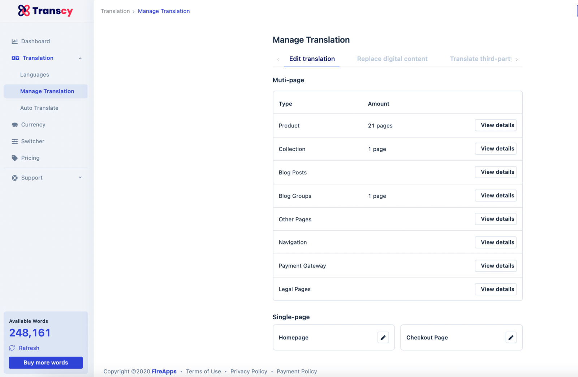Image resolution: width=578 pixels, height=377 pixels.
Task: View details for Other Pages
Action: click(495, 219)
